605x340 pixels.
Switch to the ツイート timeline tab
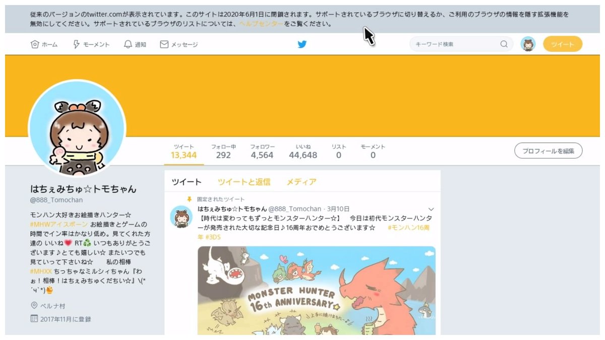pyautogui.click(x=187, y=182)
